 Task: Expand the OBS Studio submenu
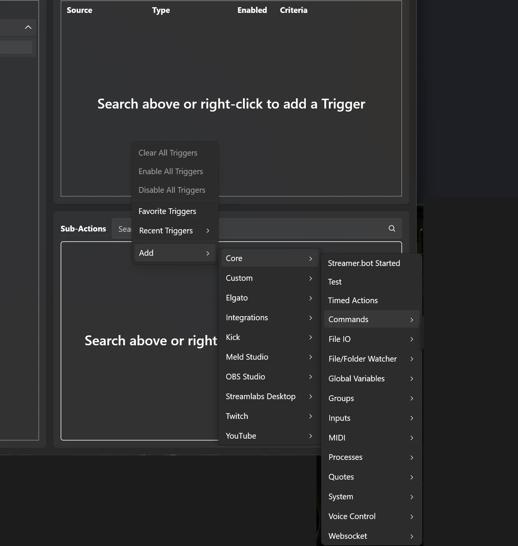click(269, 377)
